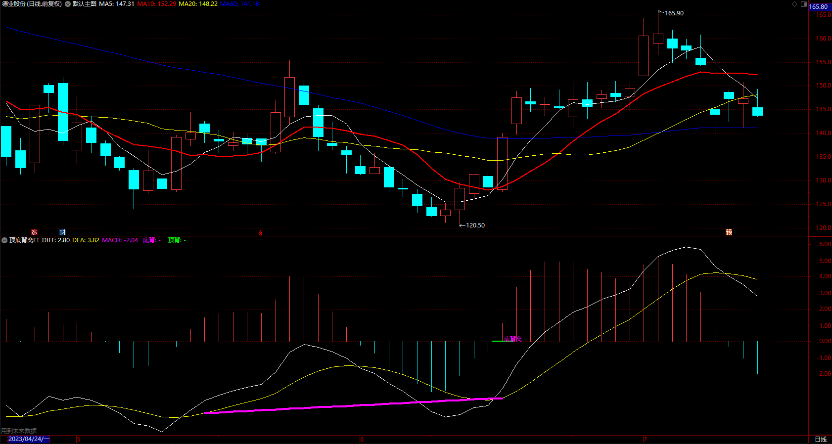
Task: Click the diamond icon at top right
Action: (795, 4)
